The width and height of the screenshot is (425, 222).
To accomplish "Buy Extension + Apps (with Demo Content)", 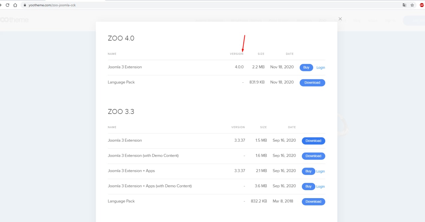I will click(x=308, y=186).
